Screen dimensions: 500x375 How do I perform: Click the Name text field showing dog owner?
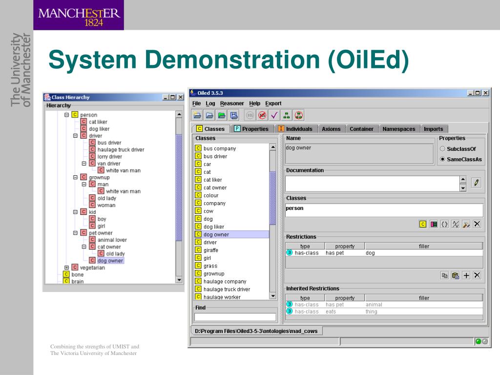pyautogui.click(x=359, y=153)
